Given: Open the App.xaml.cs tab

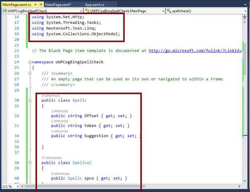Looking at the screenshot, I should (95, 5).
